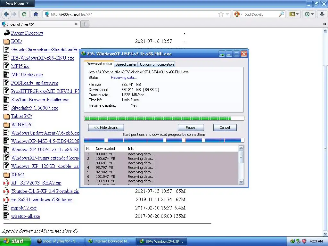
Task: Click the Parent Directory back arrow icon
Action: [7, 33]
